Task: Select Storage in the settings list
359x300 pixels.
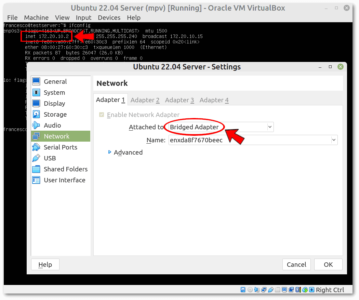Action: [x=61, y=114]
